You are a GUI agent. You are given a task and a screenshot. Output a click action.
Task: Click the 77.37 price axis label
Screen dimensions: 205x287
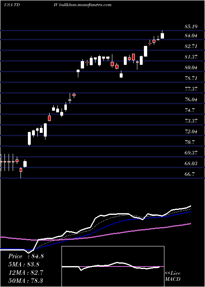point(191,89)
